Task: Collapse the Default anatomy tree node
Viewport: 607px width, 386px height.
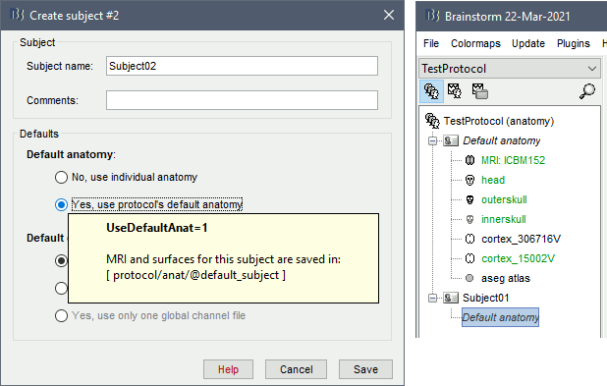Action: coord(432,140)
